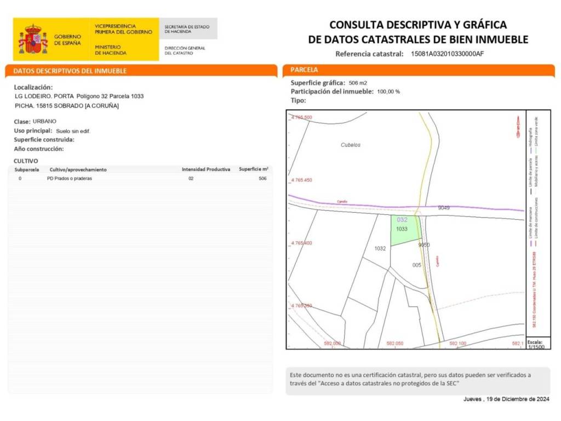The image size is (561, 421).
Task: Click the Gobierno de España logo text
Action: pyautogui.click(x=67, y=39)
